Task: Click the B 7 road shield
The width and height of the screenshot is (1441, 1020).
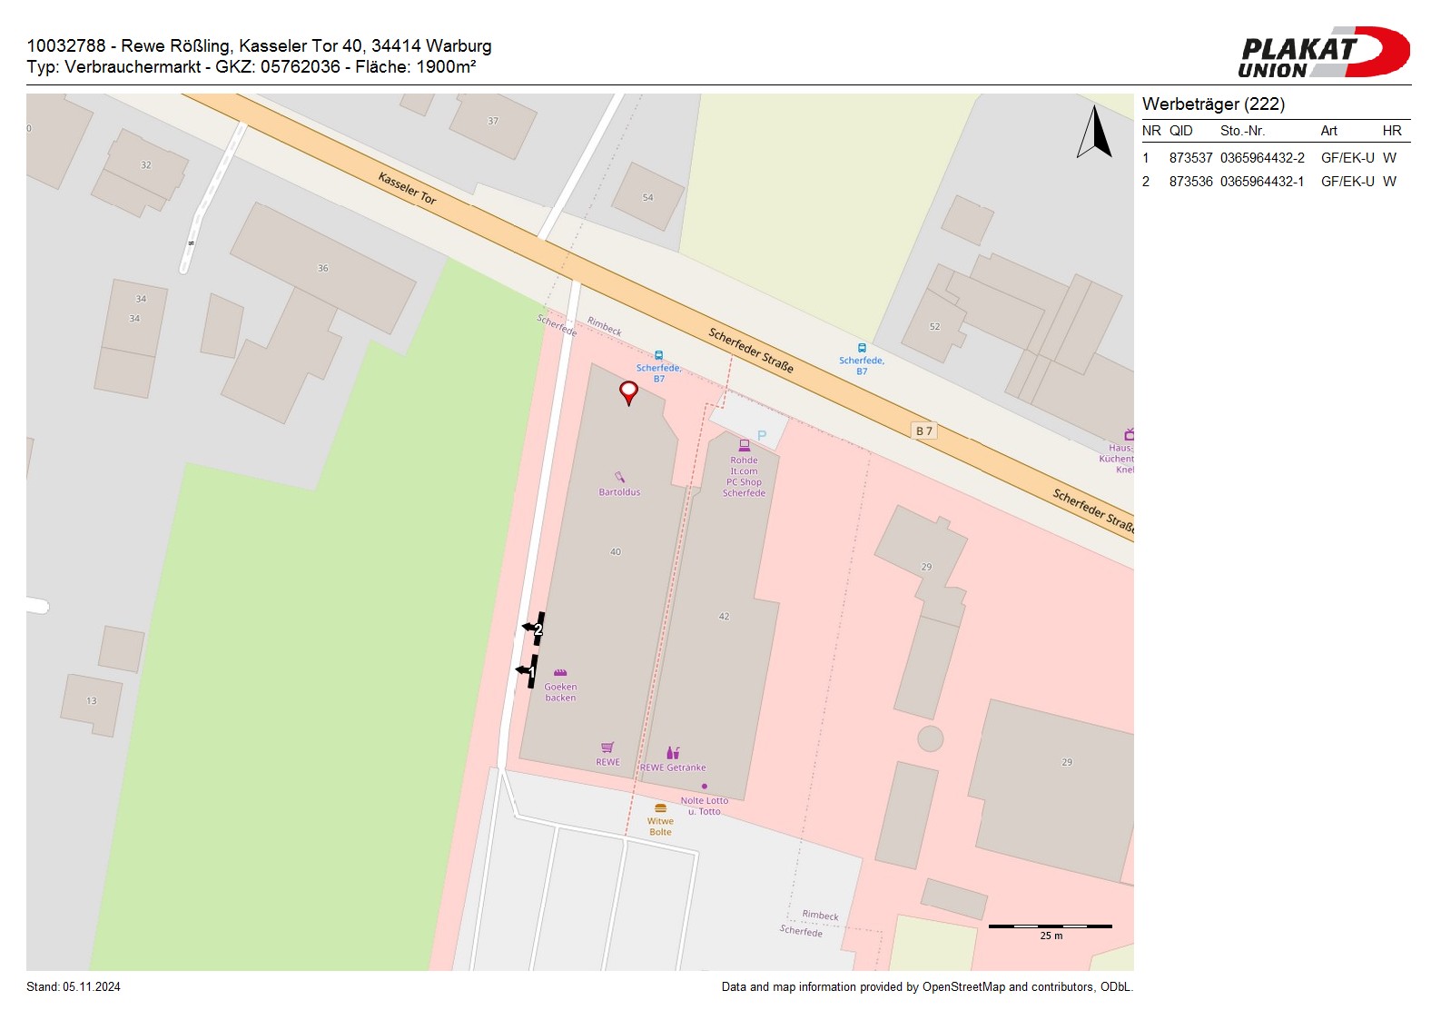Action: [923, 431]
